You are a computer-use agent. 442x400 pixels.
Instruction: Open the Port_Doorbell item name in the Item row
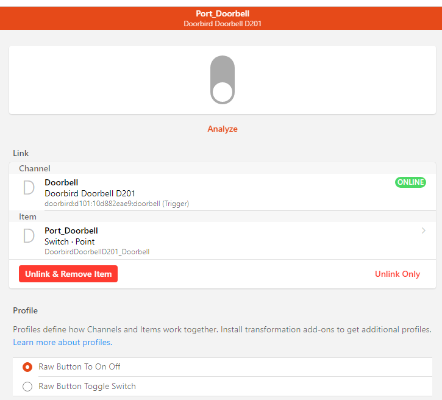(x=71, y=230)
